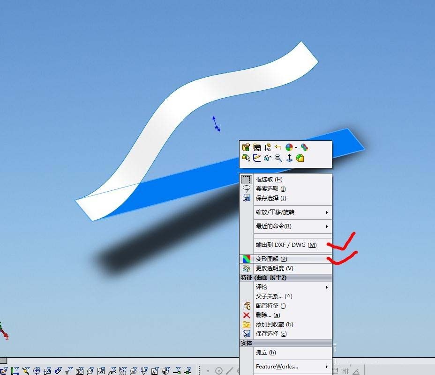Choose Select Other cubes-with-cursor icon
Image resolution: width=435 pixels, height=375 pixels.
[246, 158]
